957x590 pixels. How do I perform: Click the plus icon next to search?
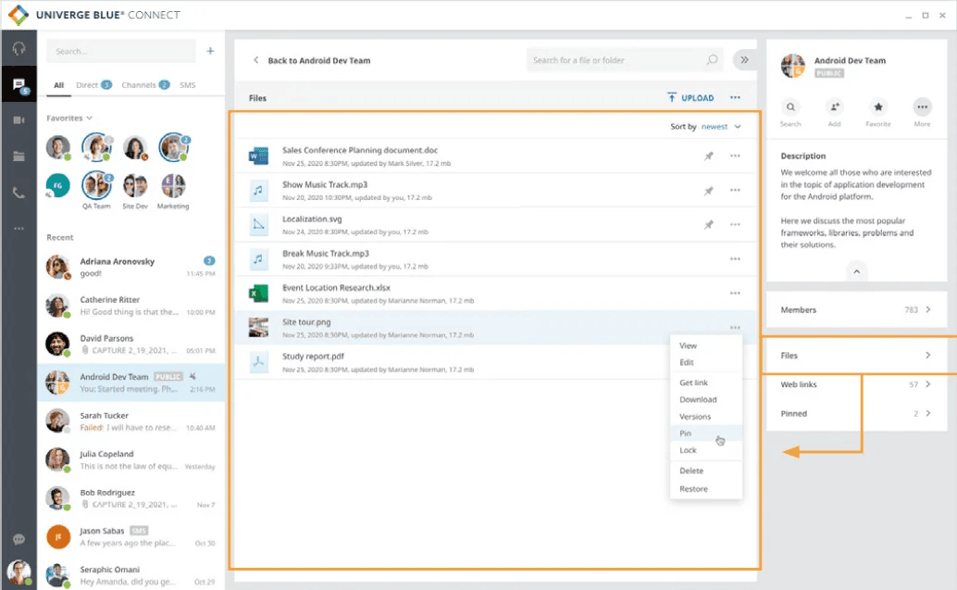pos(210,51)
